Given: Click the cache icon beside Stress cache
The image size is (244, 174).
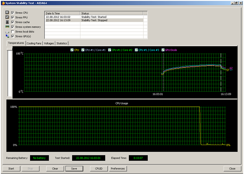Looking at the screenshot, I should (7, 22).
